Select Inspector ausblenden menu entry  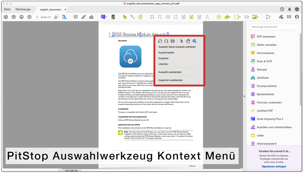point(170,80)
